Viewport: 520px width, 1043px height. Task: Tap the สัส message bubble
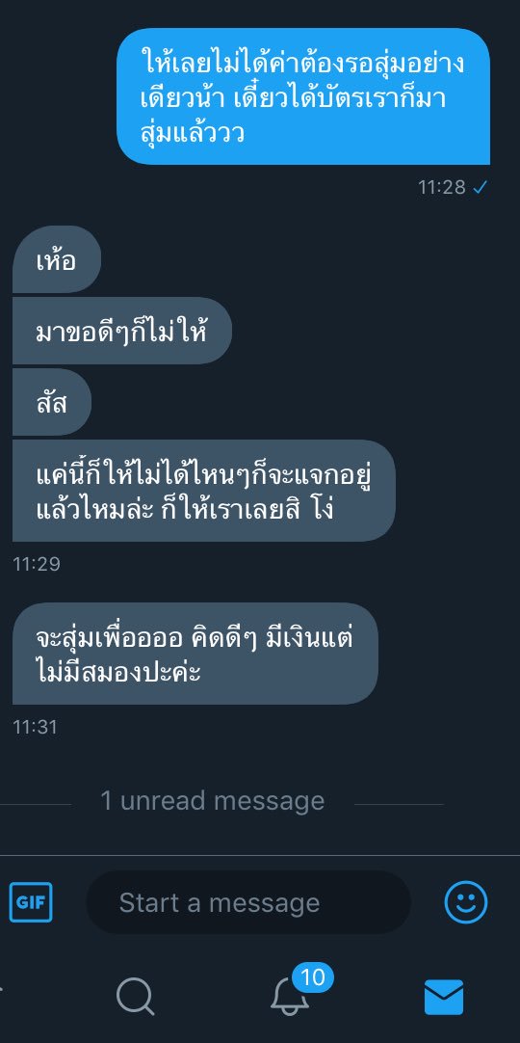(52, 402)
